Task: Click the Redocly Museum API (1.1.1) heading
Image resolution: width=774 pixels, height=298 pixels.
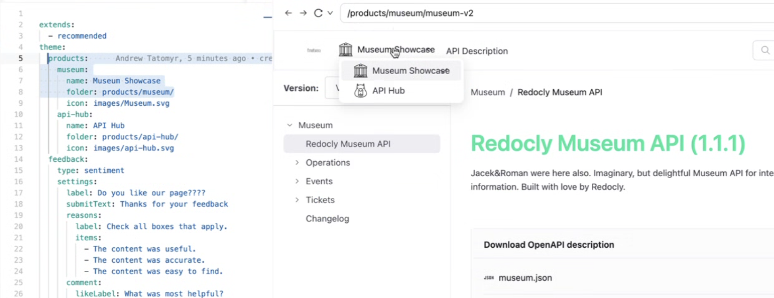Action: (608, 143)
